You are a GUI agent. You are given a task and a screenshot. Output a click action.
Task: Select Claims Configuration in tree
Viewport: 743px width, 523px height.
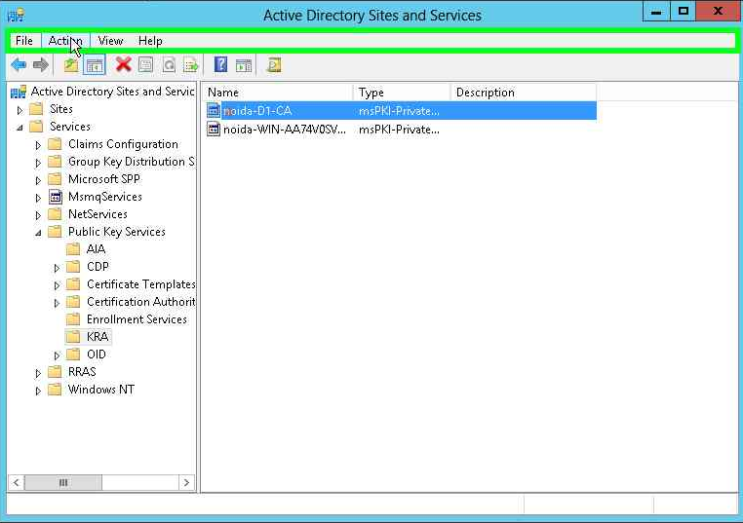[123, 144]
